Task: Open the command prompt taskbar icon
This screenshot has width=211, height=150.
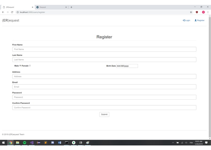Action: [66, 143]
